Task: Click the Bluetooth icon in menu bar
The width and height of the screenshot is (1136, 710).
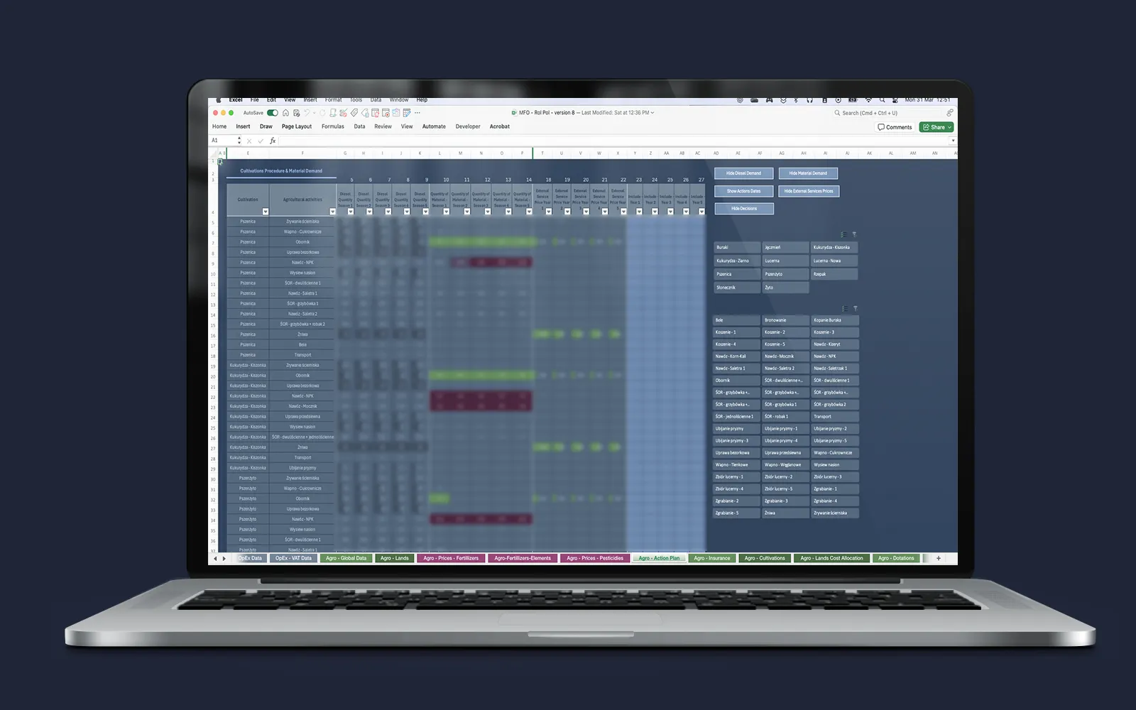Action: click(x=796, y=100)
